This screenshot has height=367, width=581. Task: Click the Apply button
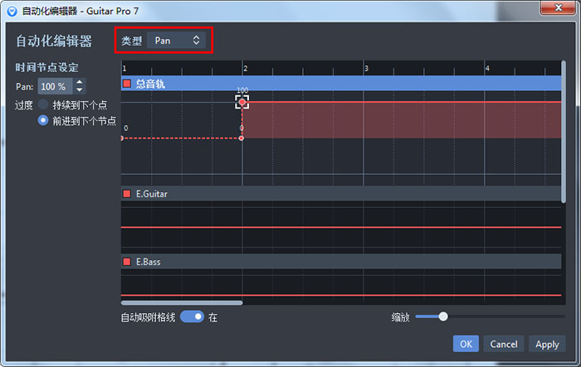pyautogui.click(x=547, y=344)
